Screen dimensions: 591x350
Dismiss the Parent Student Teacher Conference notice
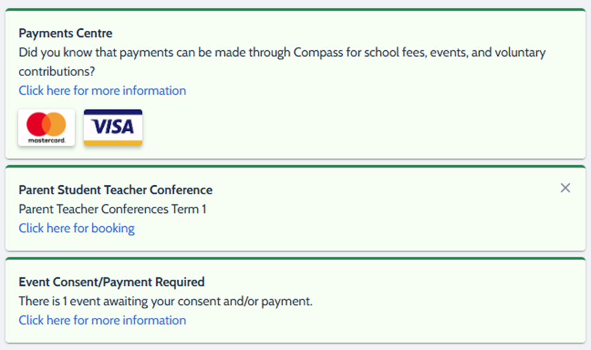coord(565,188)
